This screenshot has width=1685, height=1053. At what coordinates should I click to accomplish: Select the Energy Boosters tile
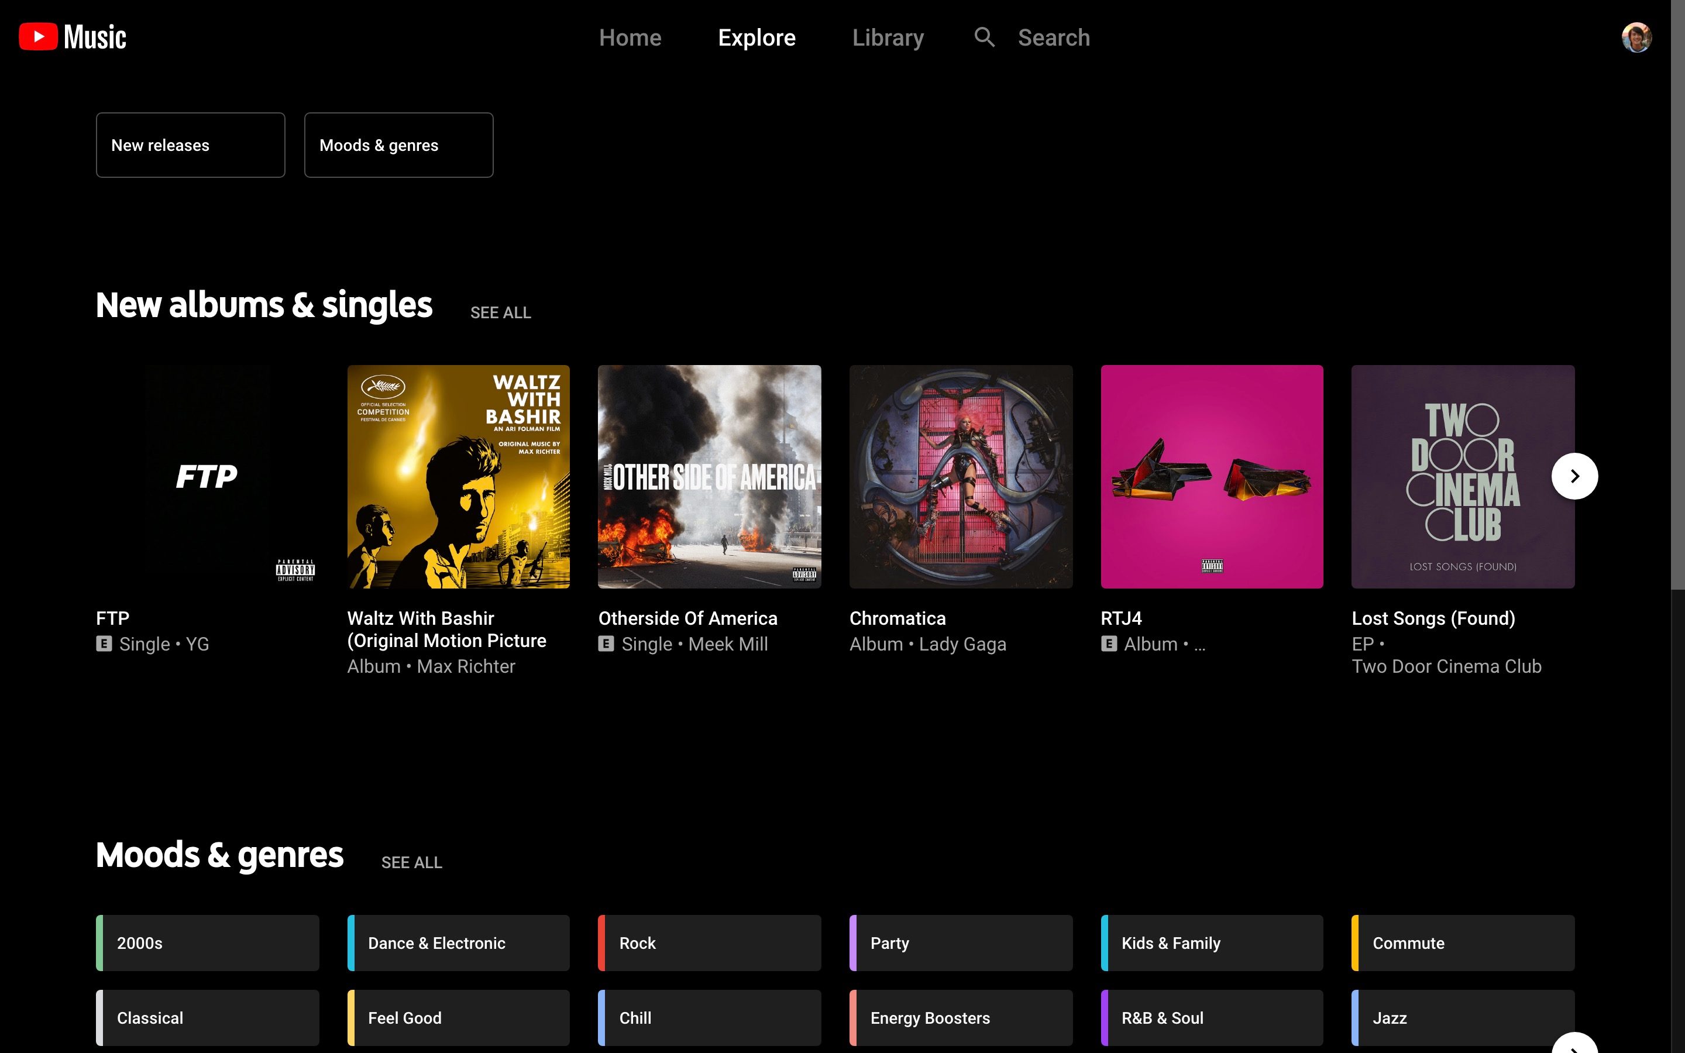coord(961,1017)
